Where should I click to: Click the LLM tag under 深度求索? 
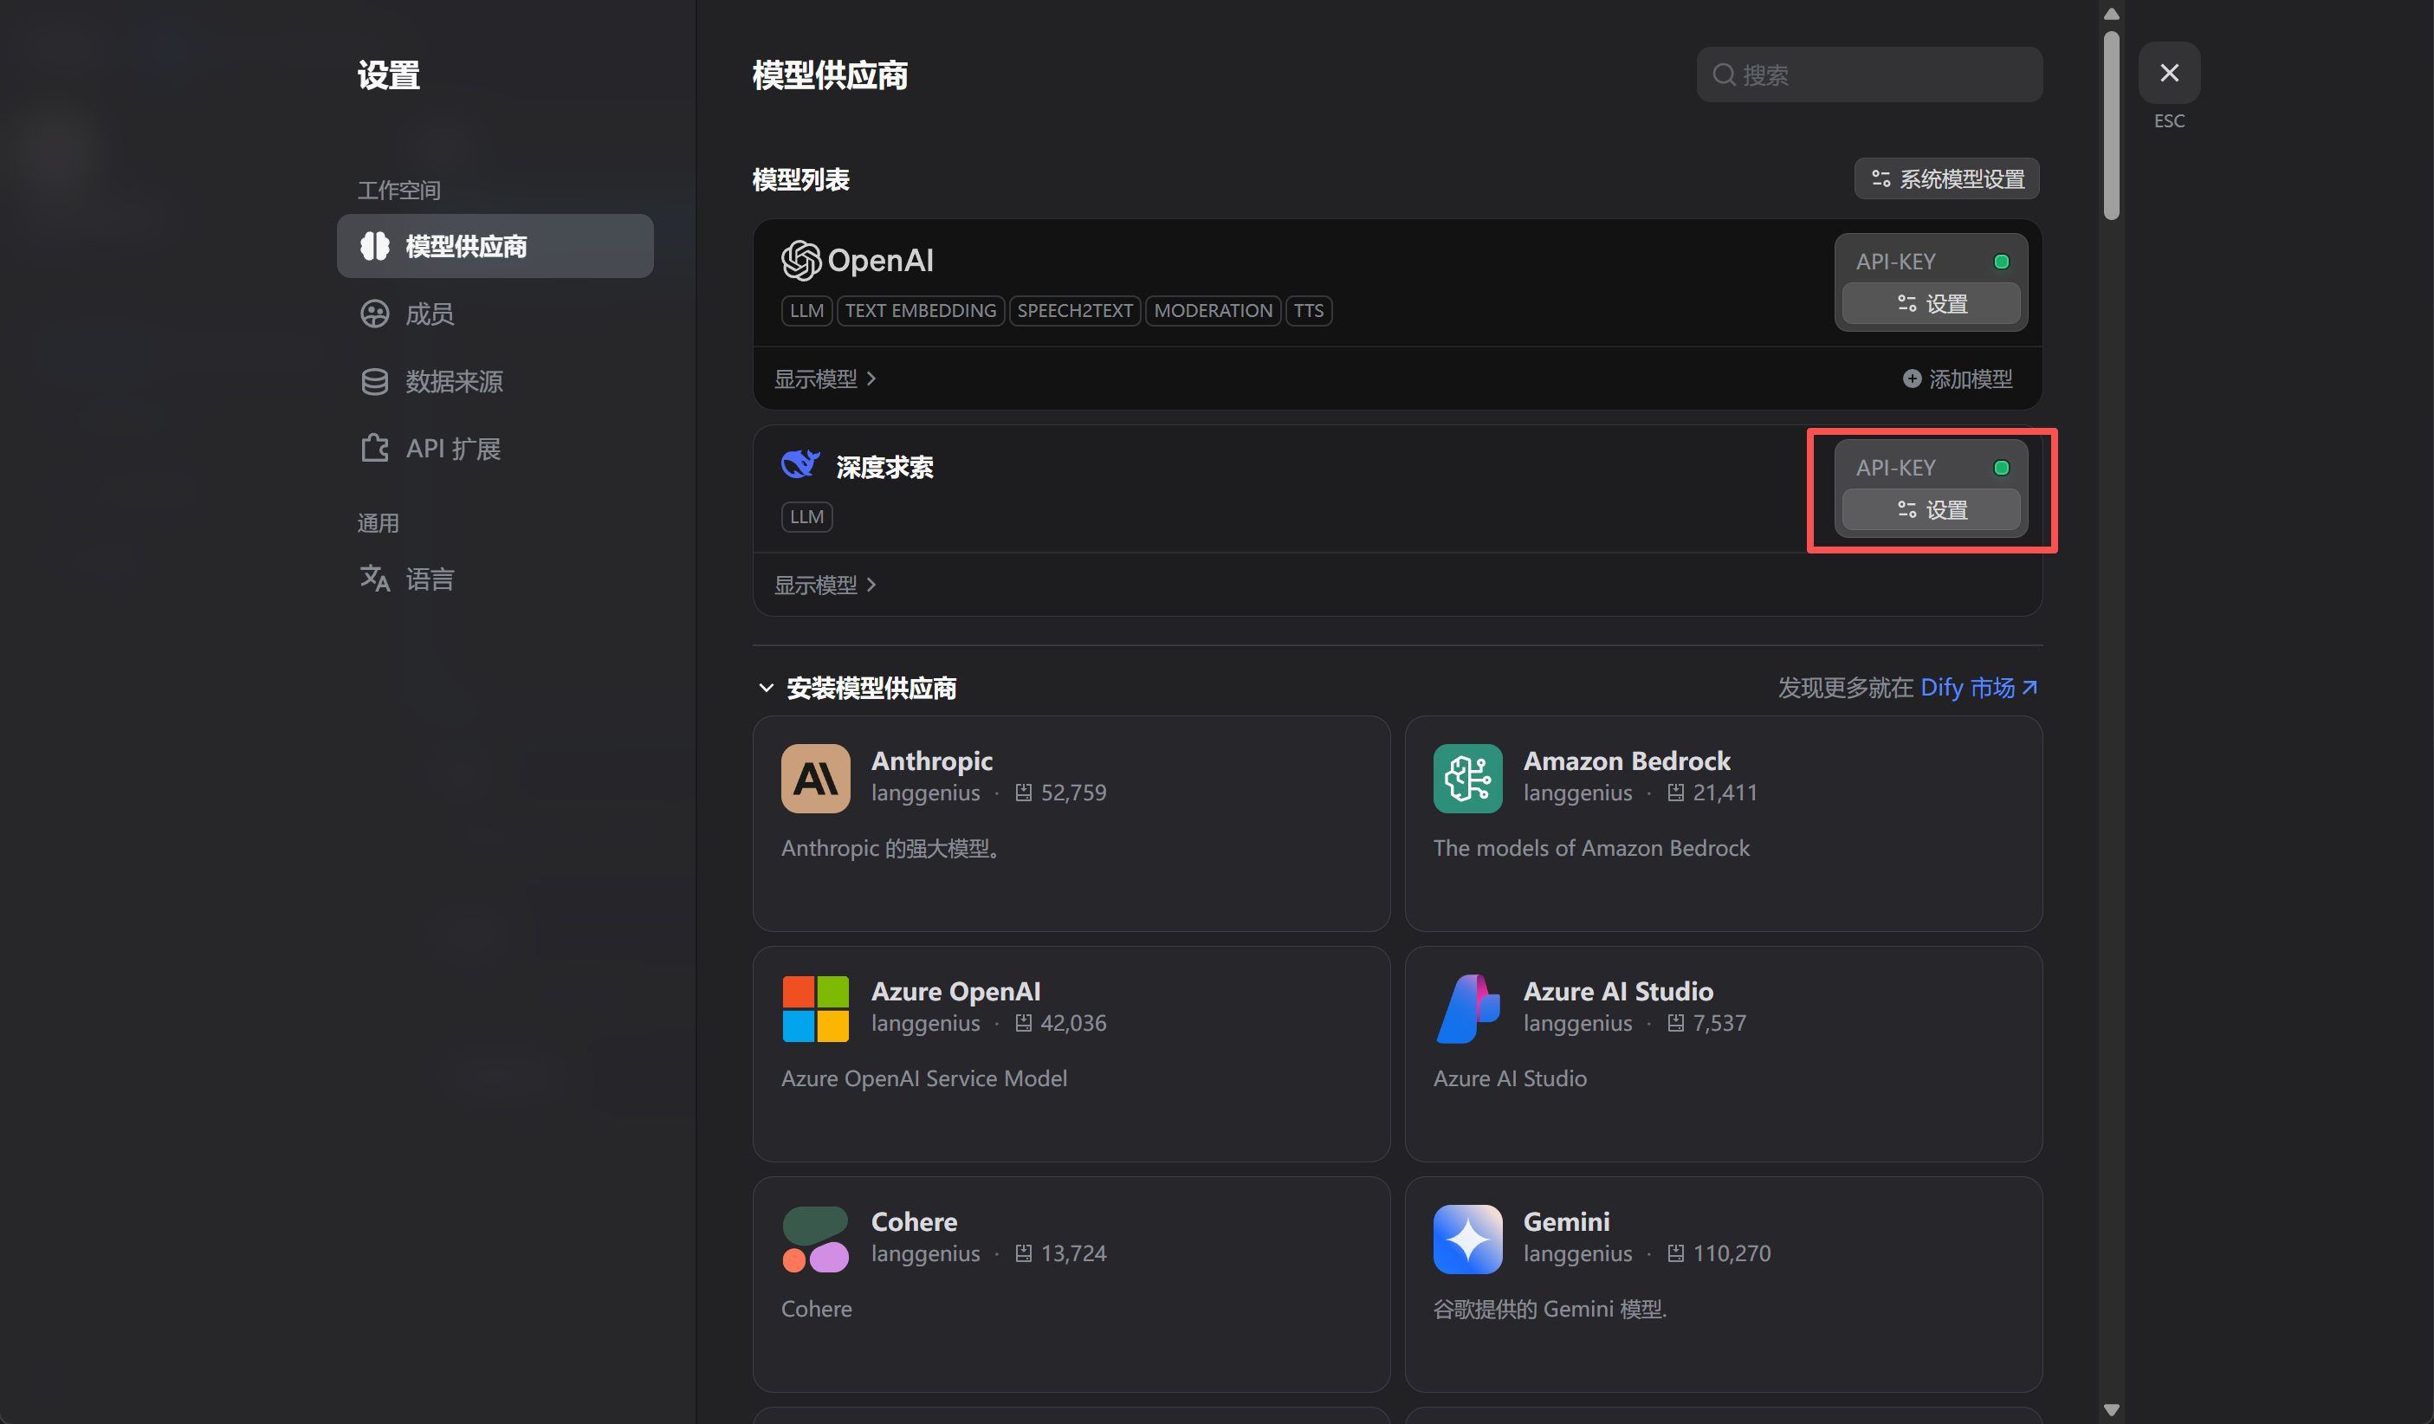coord(806,517)
